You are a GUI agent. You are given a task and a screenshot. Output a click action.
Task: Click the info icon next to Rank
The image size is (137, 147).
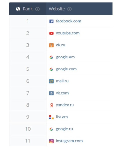37,9
